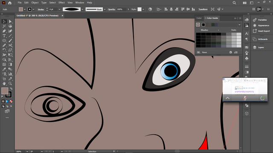273x153 pixels.
Task: Open the Object menu
Action: (35, 3)
